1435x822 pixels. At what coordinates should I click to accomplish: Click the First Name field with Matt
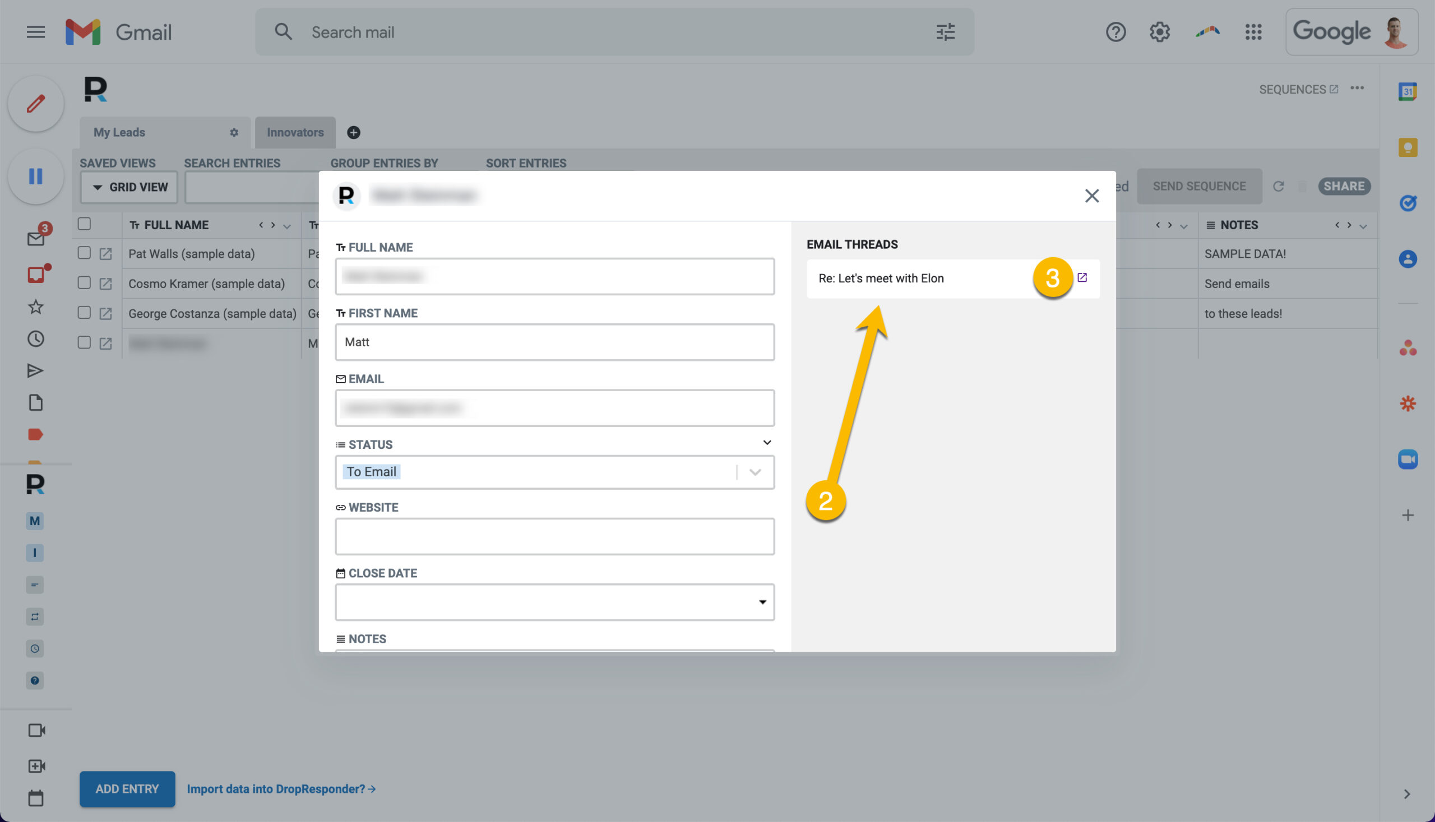[554, 342]
